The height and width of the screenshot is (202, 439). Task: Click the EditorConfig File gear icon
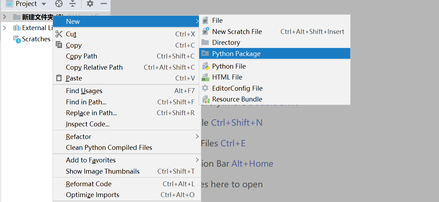point(205,88)
